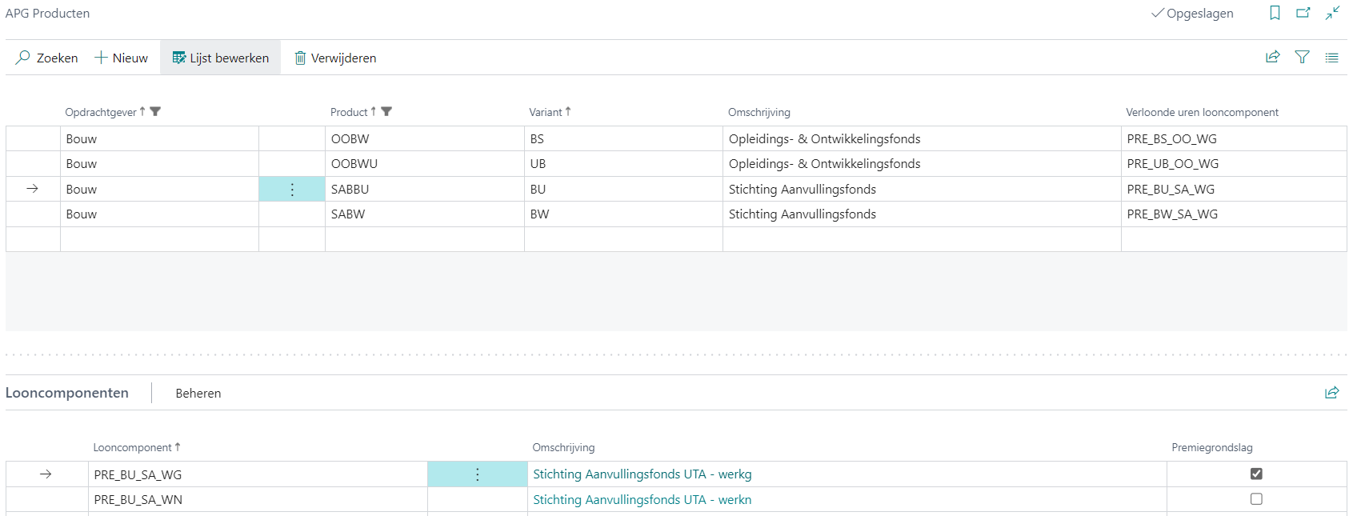Open the filter pane funnel icon

pyautogui.click(x=1302, y=57)
